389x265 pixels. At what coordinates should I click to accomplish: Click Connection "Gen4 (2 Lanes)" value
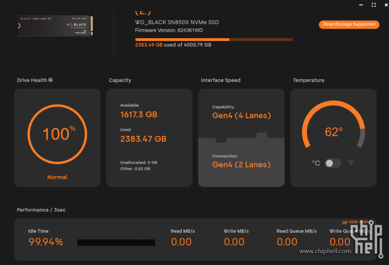click(x=241, y=164)
